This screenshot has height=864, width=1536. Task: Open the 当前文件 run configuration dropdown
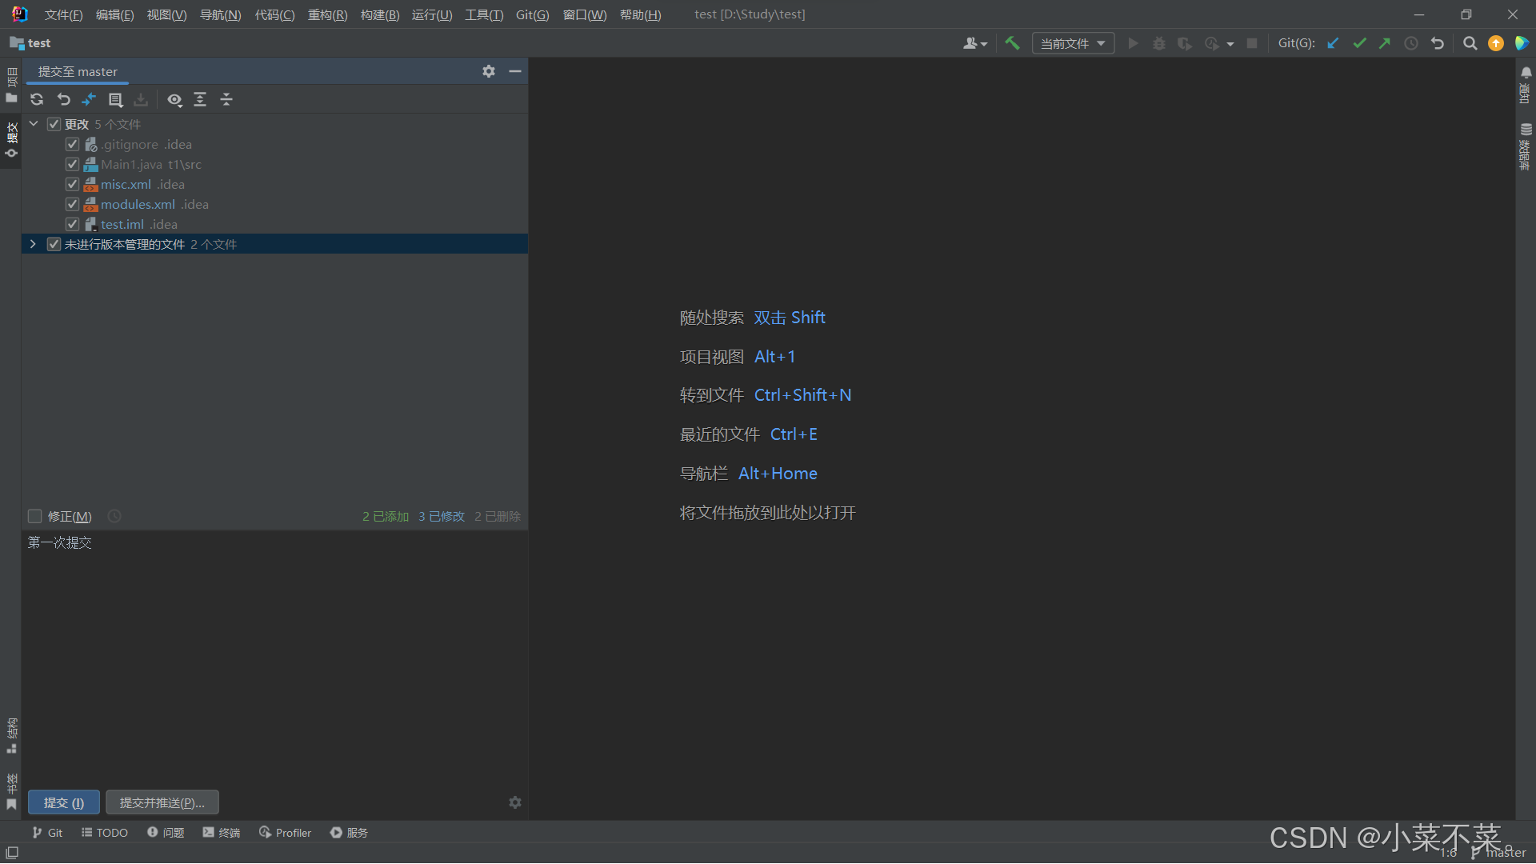point(1073,43)
